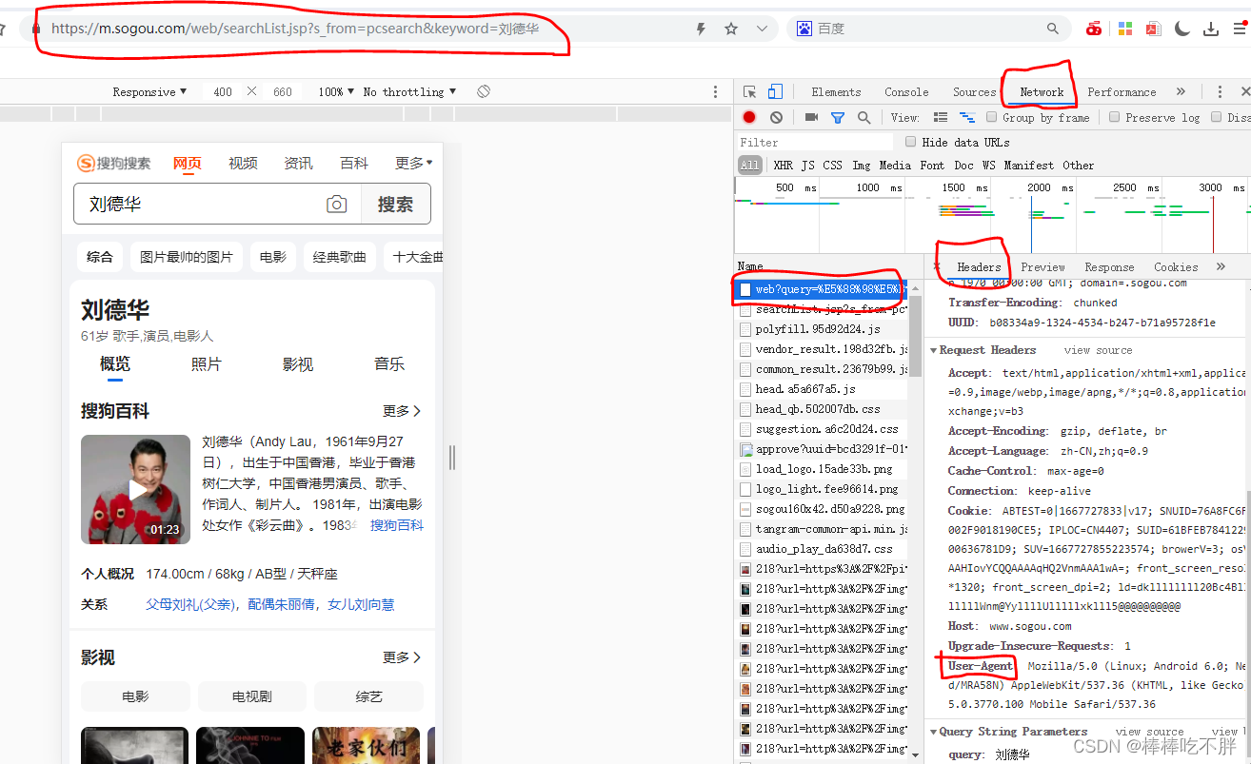The width and height of the screenshot is (1251, 764).
Task: Click the PDF extension icon
Action: coord(1154,29)
